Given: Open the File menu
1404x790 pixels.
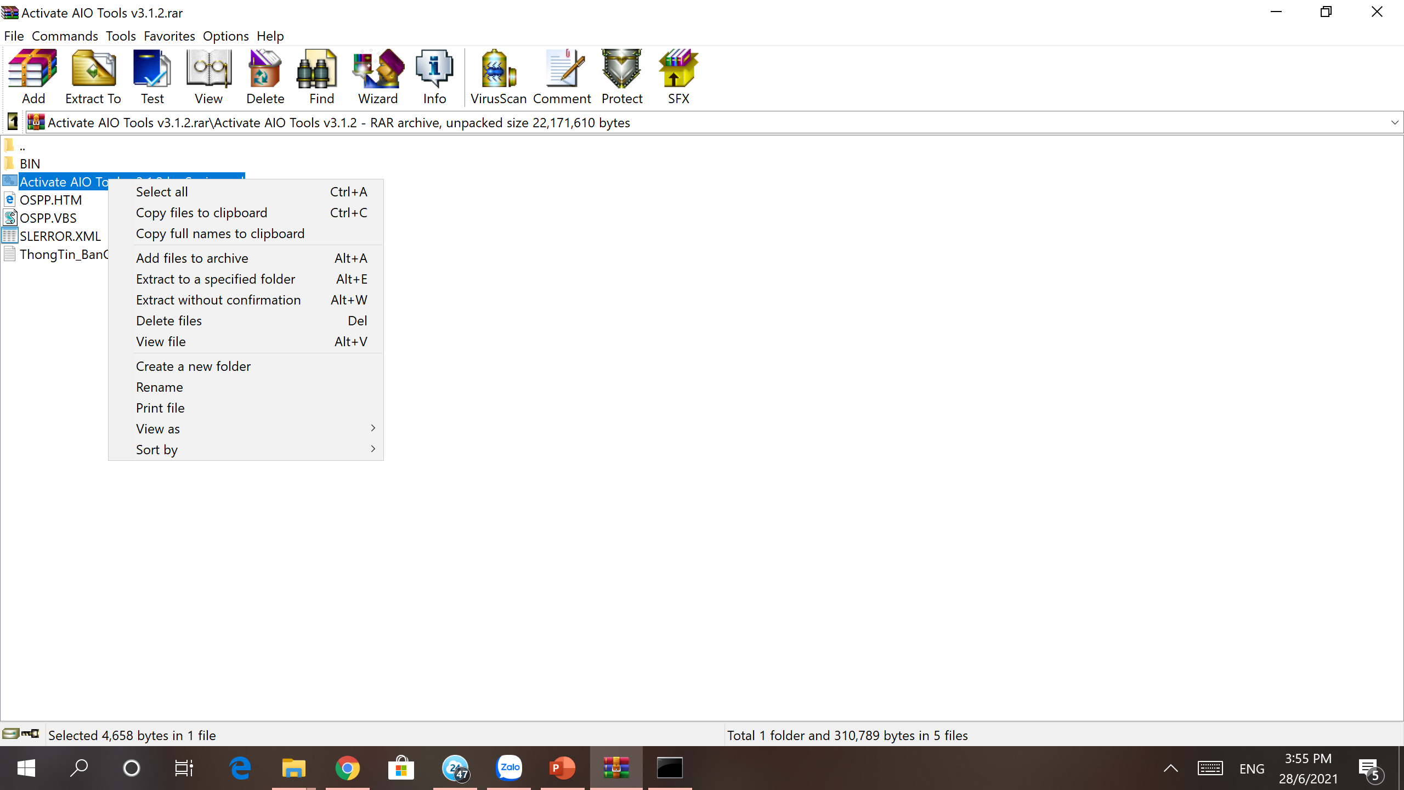Looking at the screenshot, I should tap(14, 36).
